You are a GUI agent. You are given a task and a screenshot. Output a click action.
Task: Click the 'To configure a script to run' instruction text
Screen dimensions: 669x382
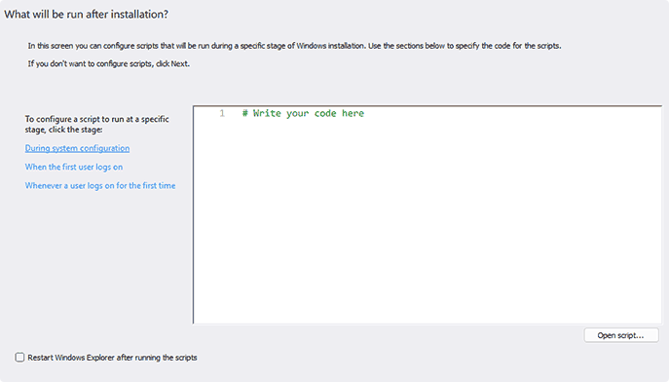tap(96, 124)
